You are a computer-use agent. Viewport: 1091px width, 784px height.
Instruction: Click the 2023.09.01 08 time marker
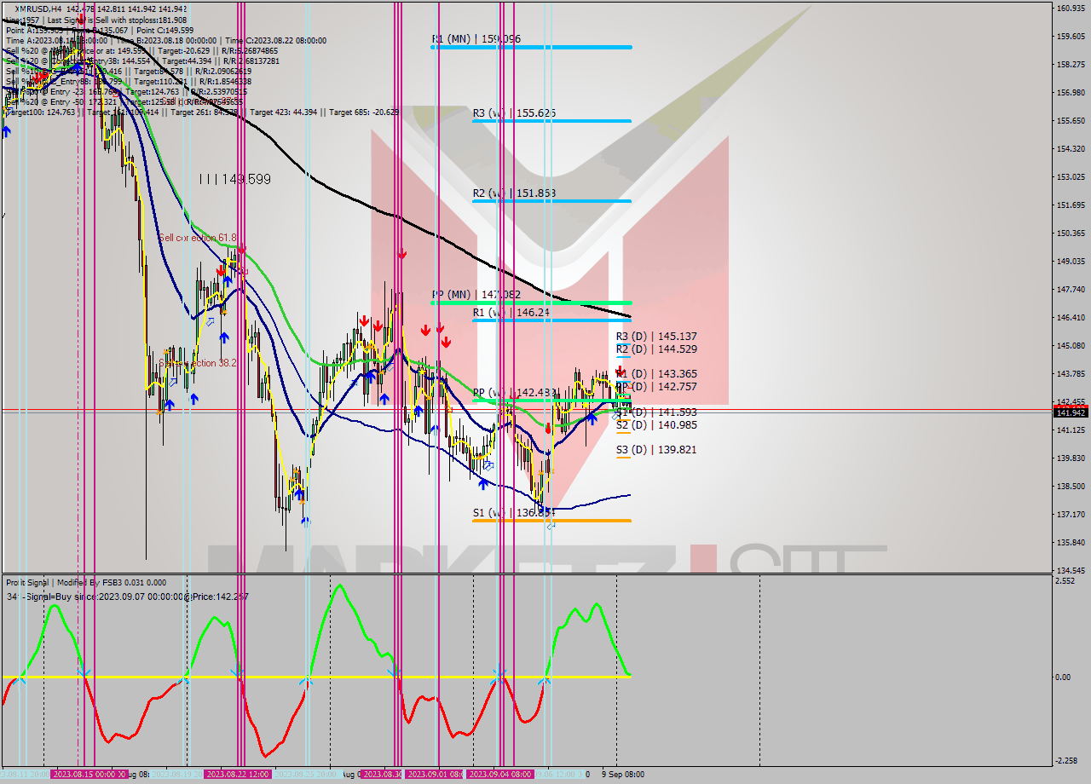[x=435, y=775]
